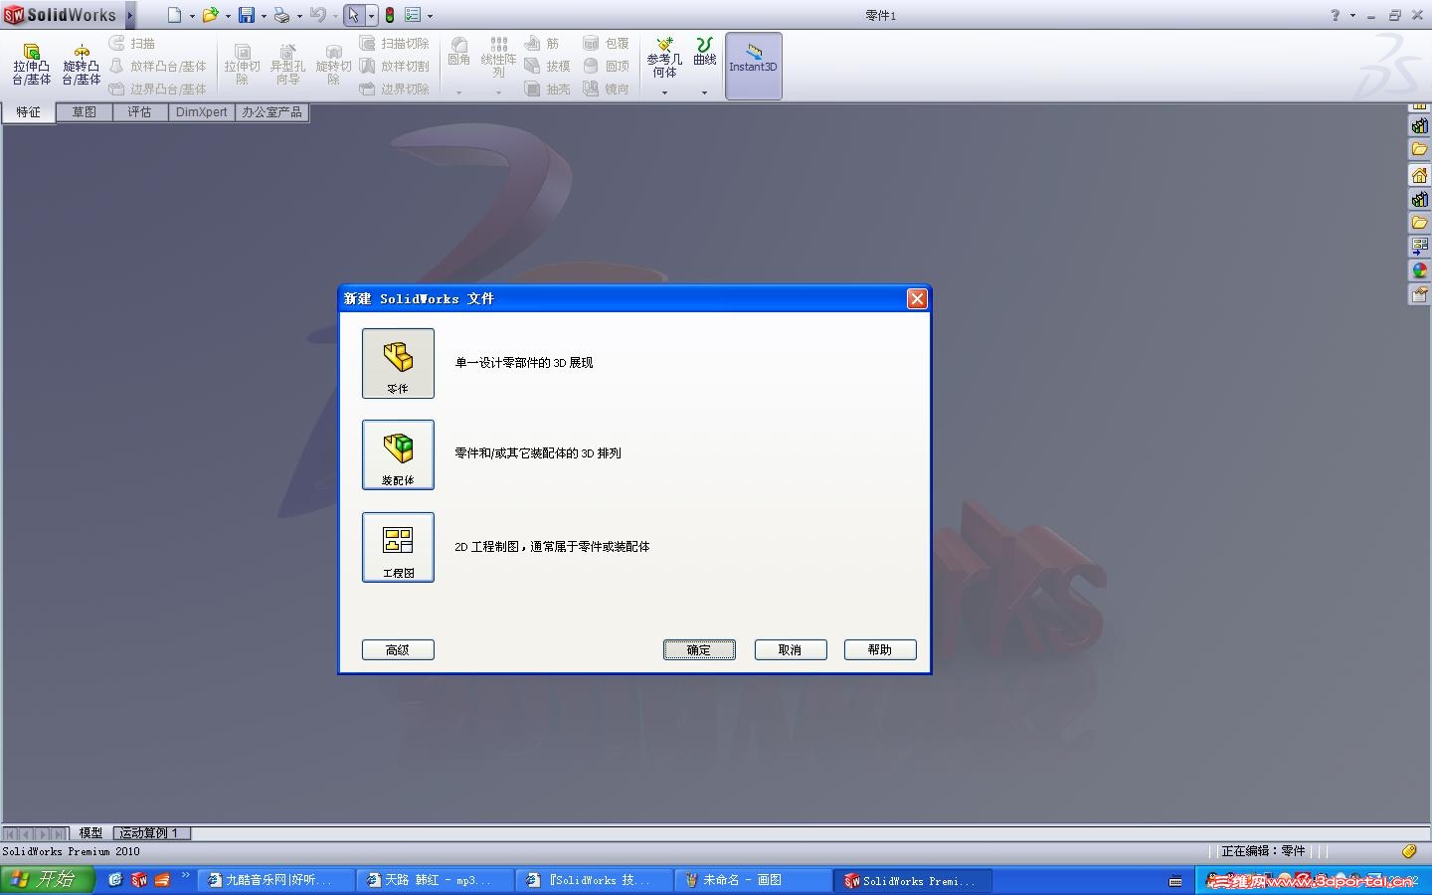Click the Windows 开始 Start button
1432x895 pixels.
[47, 880]
